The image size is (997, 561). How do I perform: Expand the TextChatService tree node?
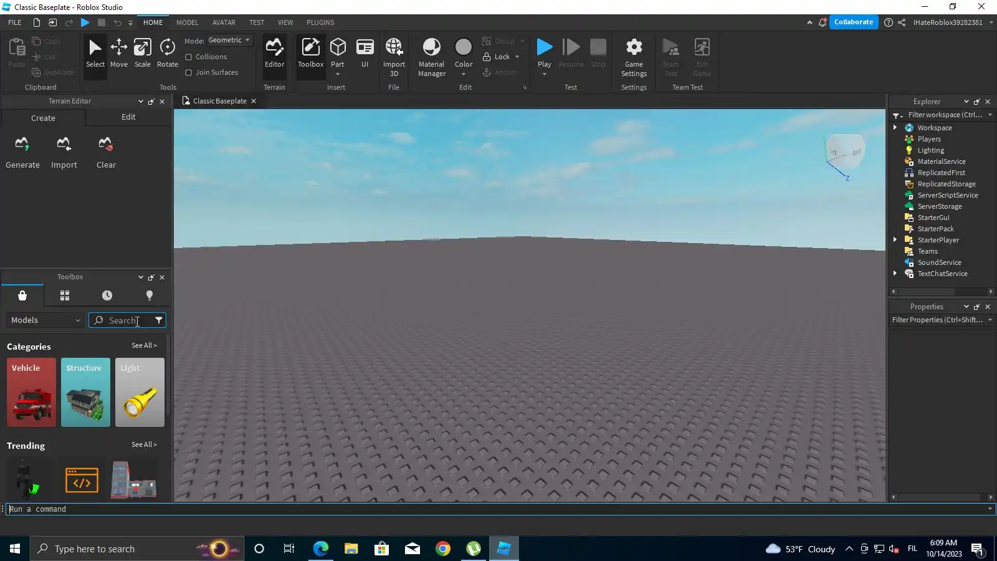pos(895,274)
